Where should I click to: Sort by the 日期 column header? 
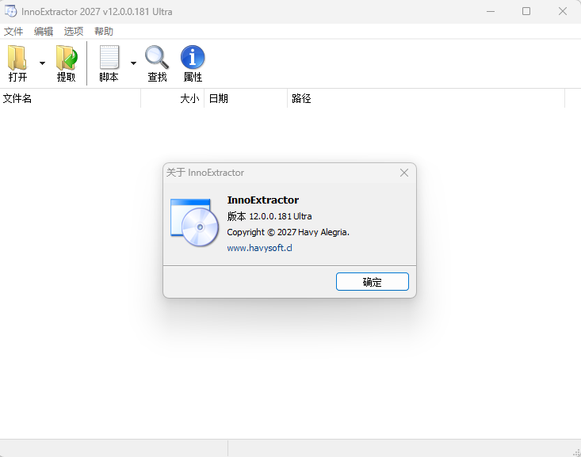point(246,98)
